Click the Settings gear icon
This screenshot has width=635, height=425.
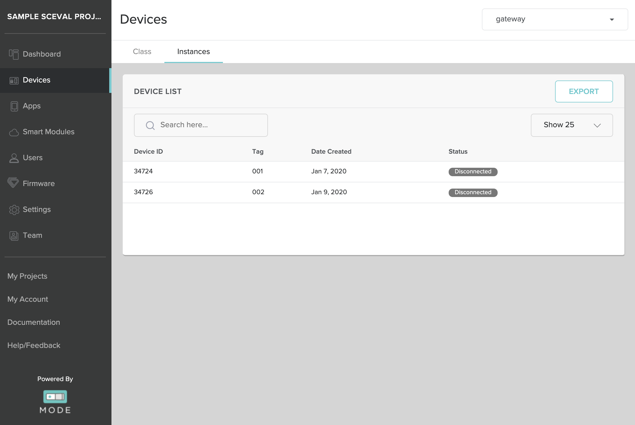(x=14, y=210)
